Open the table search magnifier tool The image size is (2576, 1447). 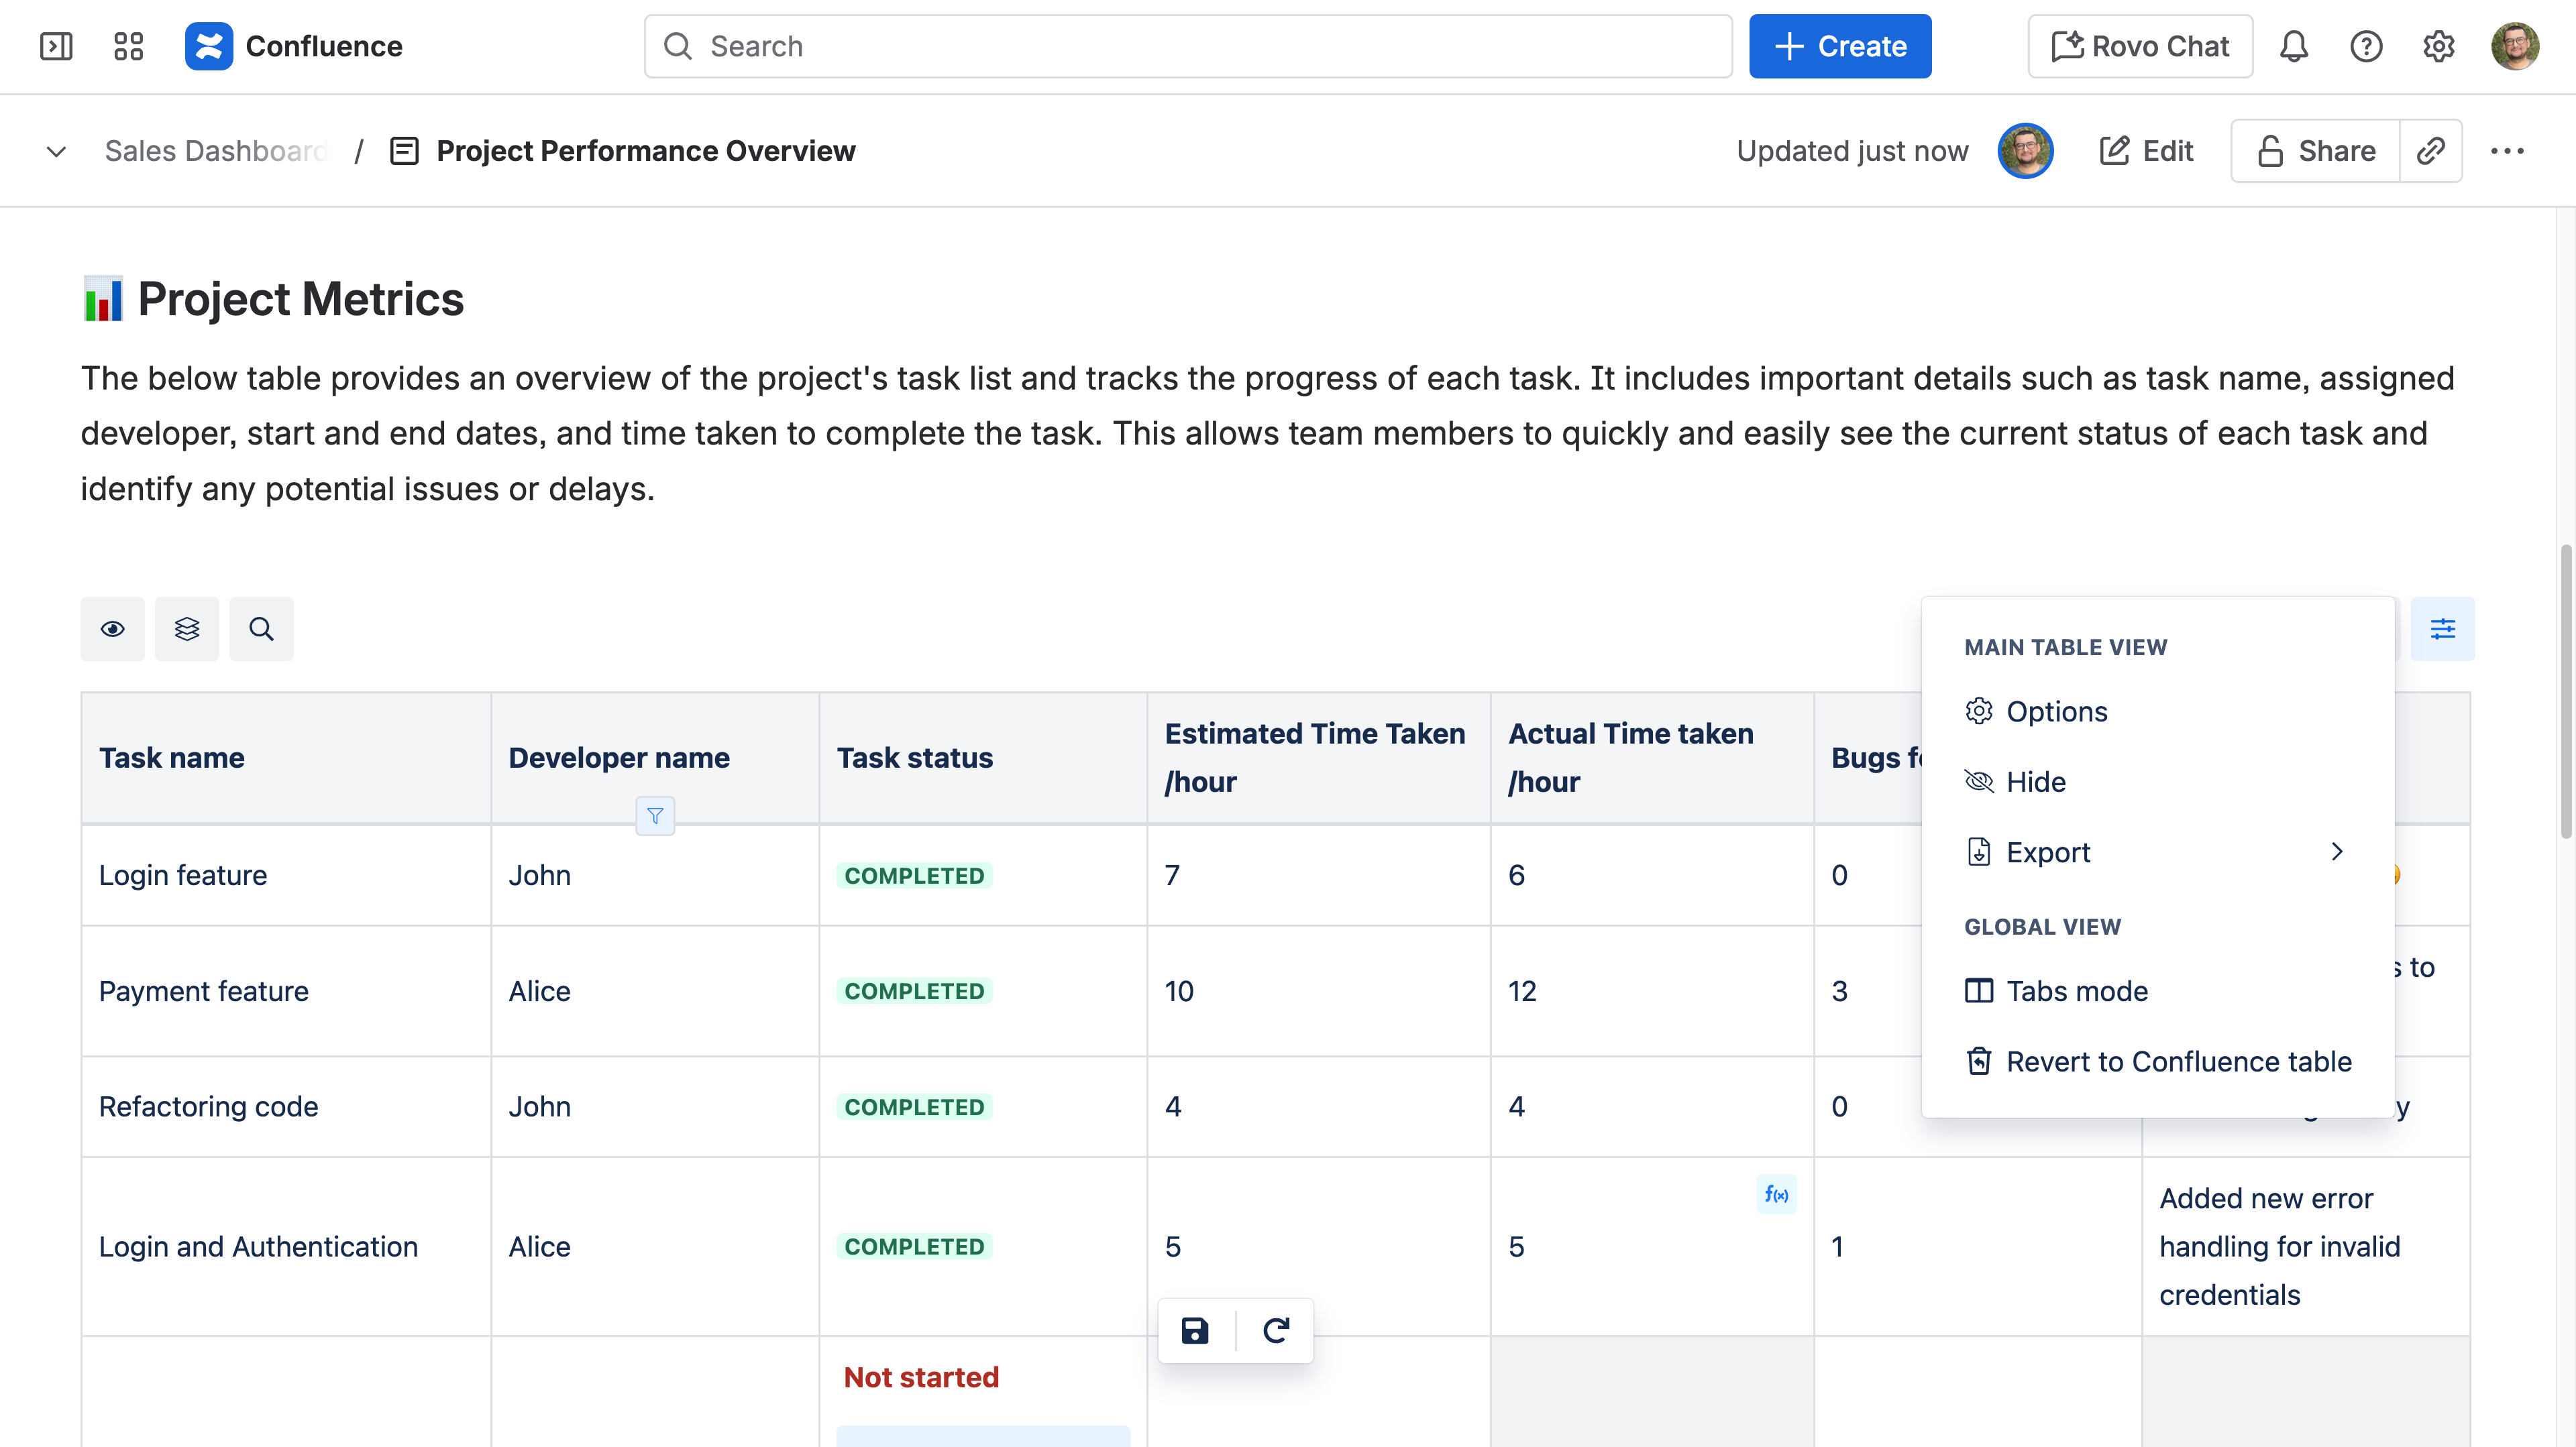pos(261,628)
